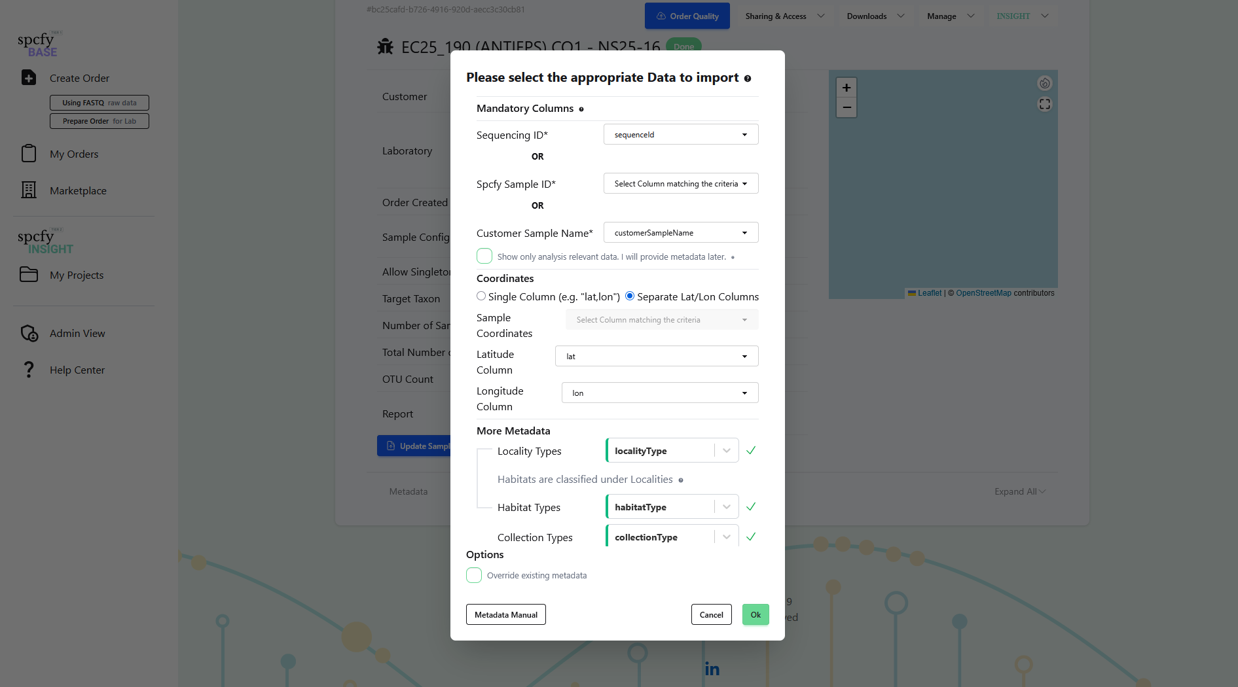Click the Update Sample button

[x=414, y=446]
